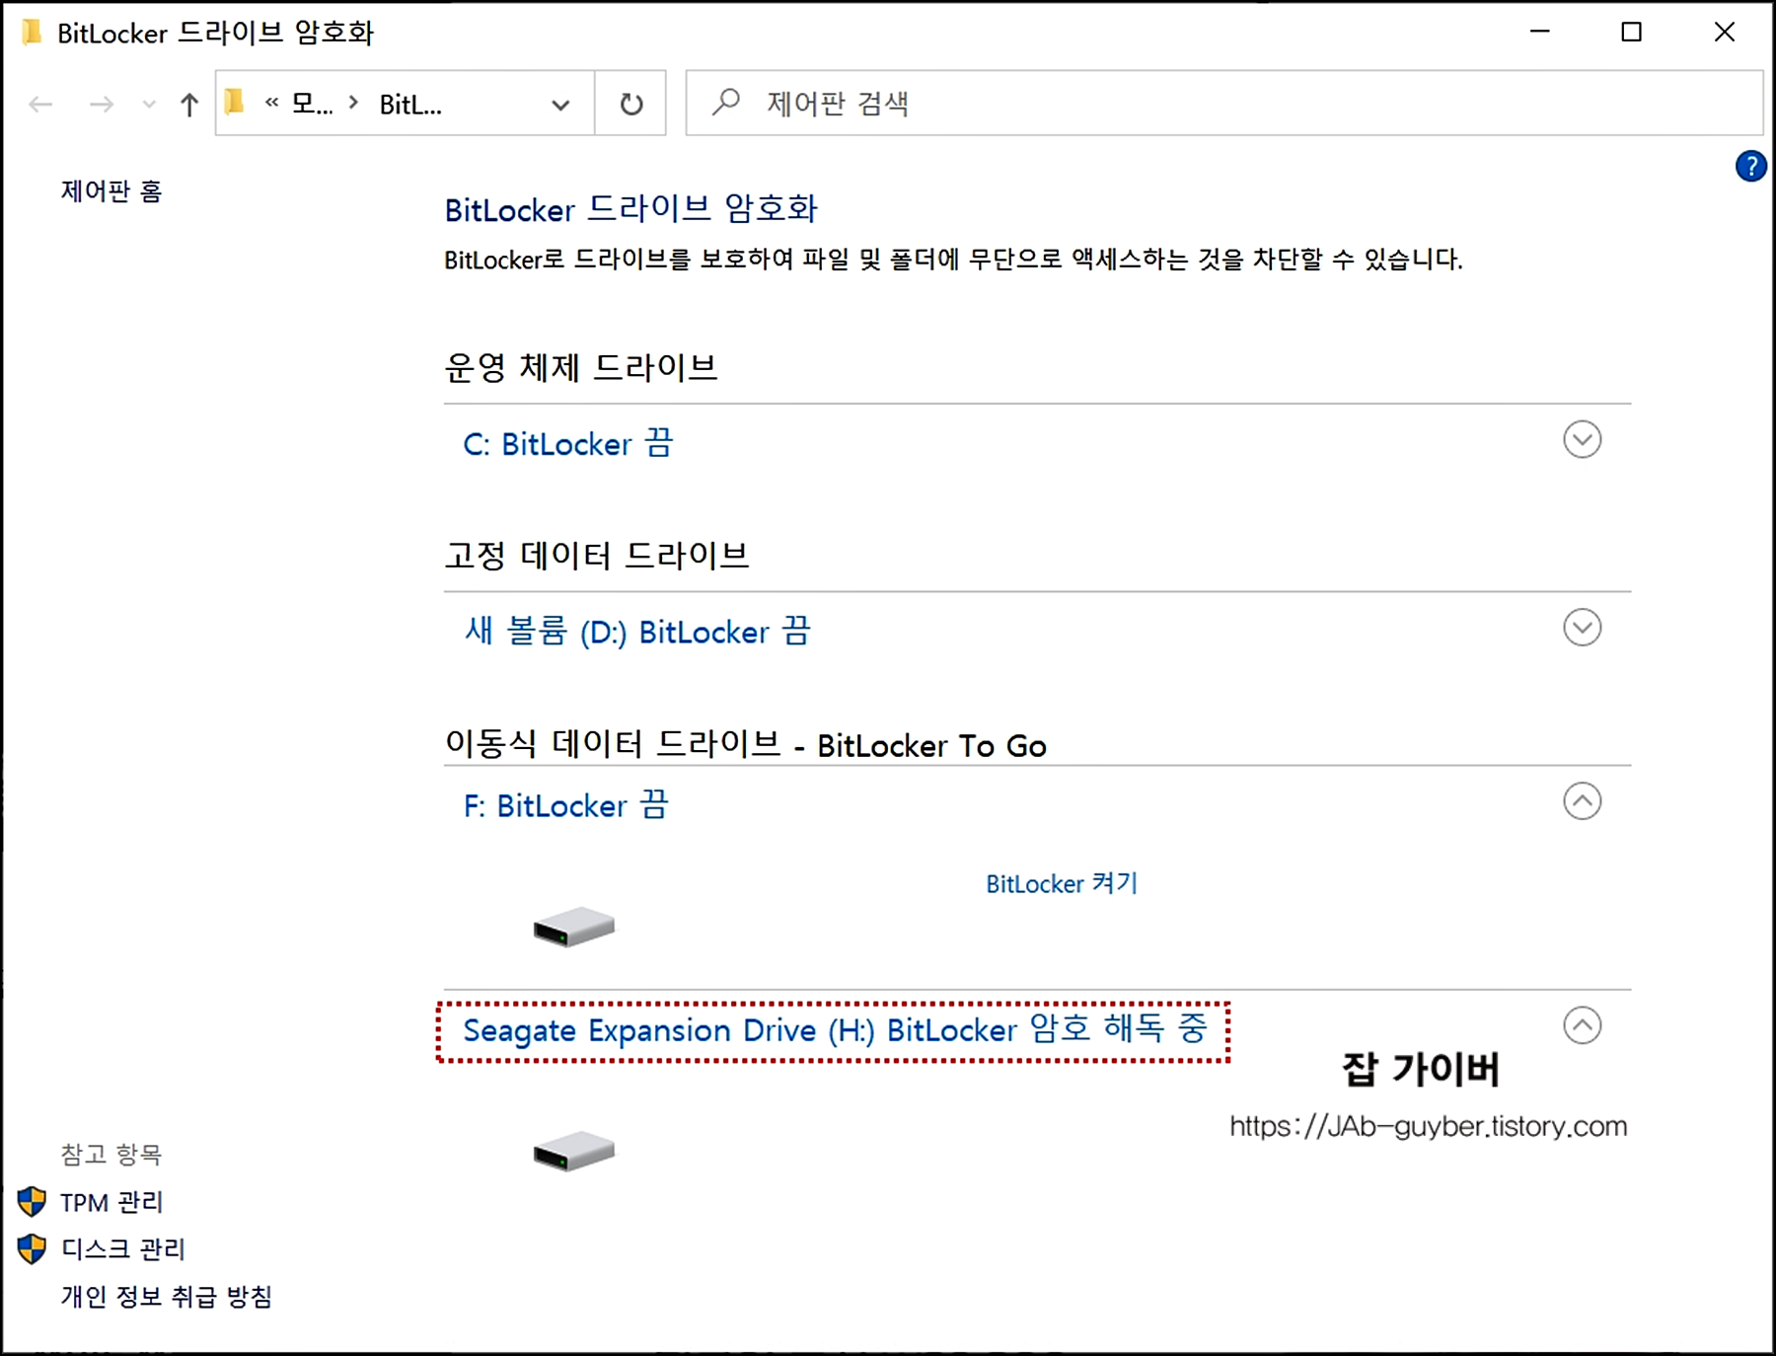Click the 제어판 검색 search field
Viewport: 1776px width, 1356px height.
[1224, 103]
